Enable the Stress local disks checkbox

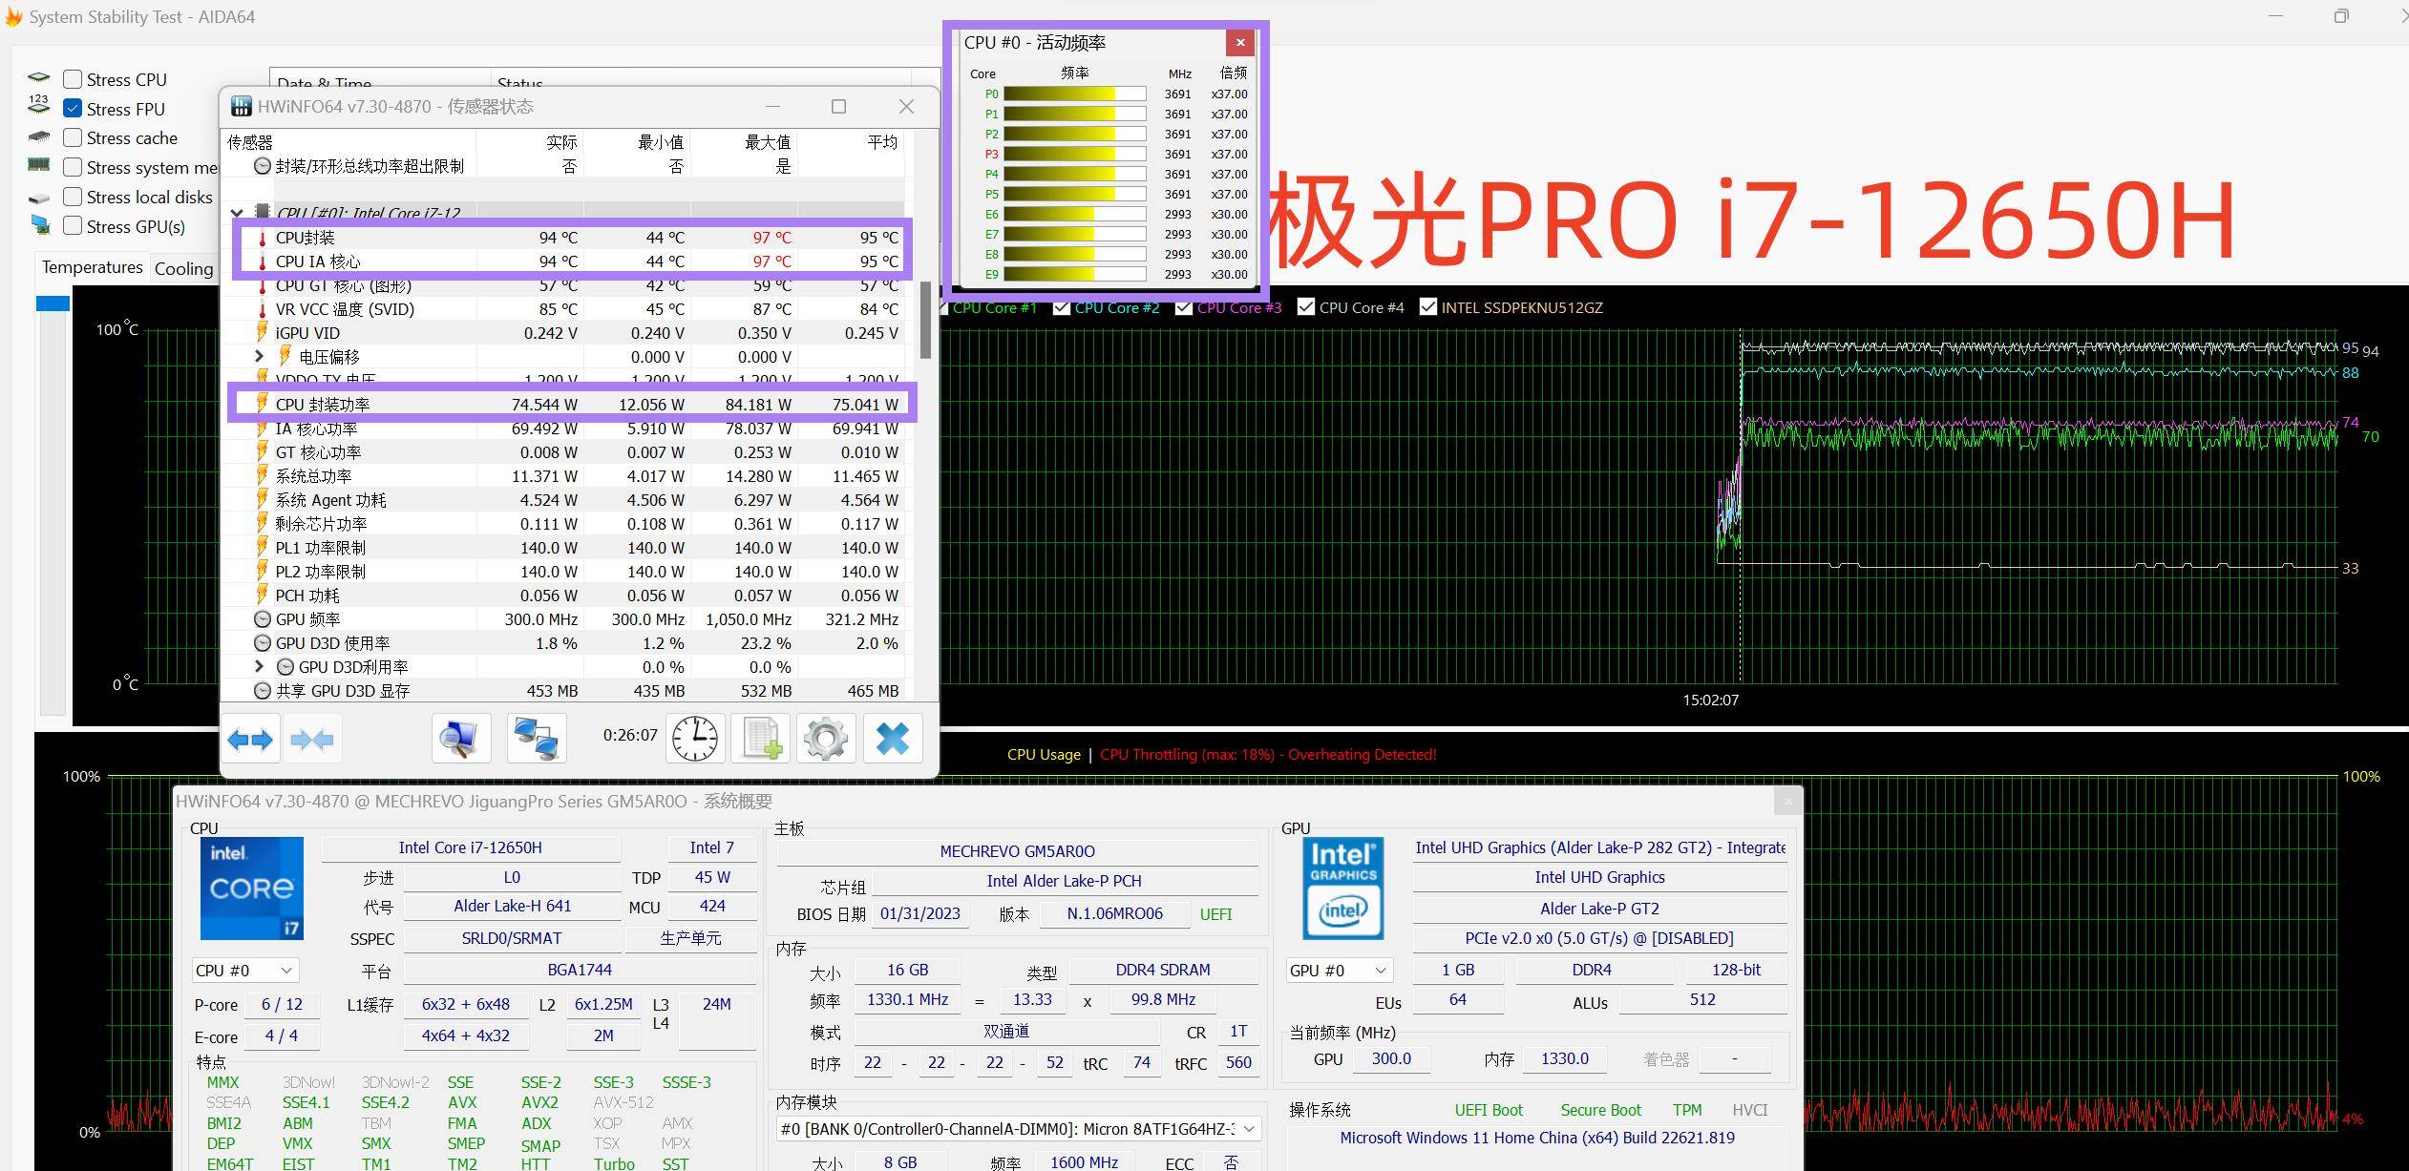(73, 197)
